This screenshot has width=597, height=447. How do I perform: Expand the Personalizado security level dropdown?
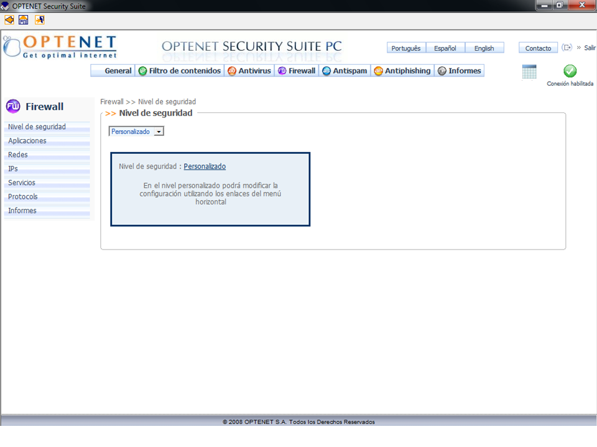pyautogui.click(x=159, y=132)
